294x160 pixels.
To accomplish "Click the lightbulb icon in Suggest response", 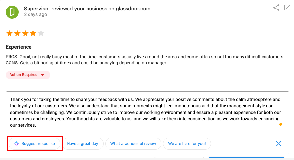I will (x=16, y=144).
